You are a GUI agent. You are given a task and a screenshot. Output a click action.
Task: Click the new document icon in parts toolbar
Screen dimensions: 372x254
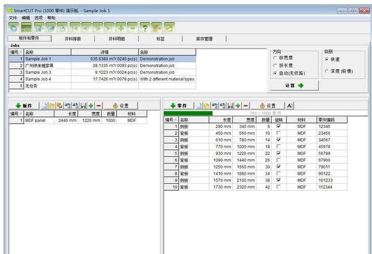point(200,106)
